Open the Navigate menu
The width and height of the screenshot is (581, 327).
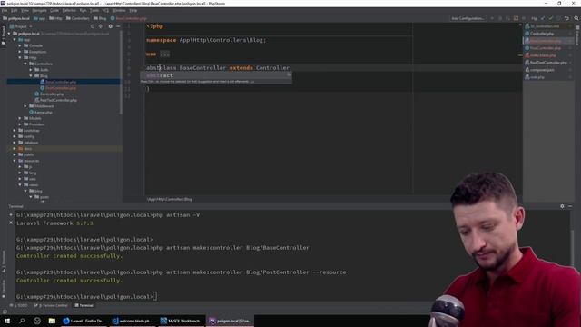pos(39,10)
